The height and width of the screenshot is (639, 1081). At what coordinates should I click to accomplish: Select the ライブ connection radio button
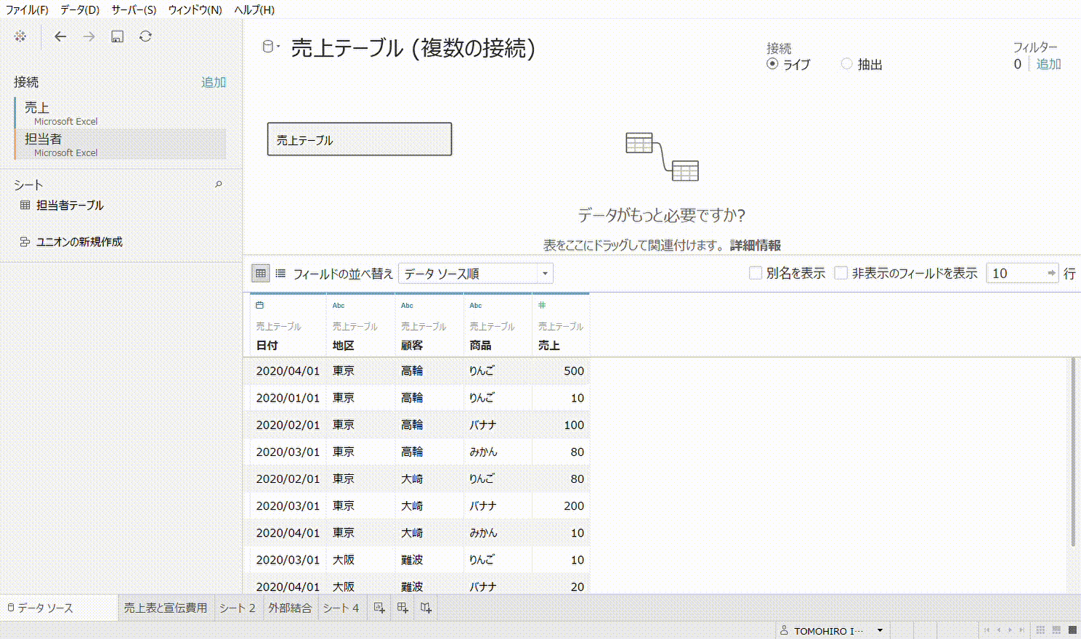click(772, 64)
